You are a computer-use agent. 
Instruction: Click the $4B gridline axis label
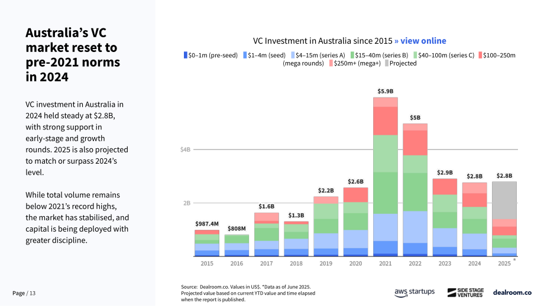coord(185,149)
